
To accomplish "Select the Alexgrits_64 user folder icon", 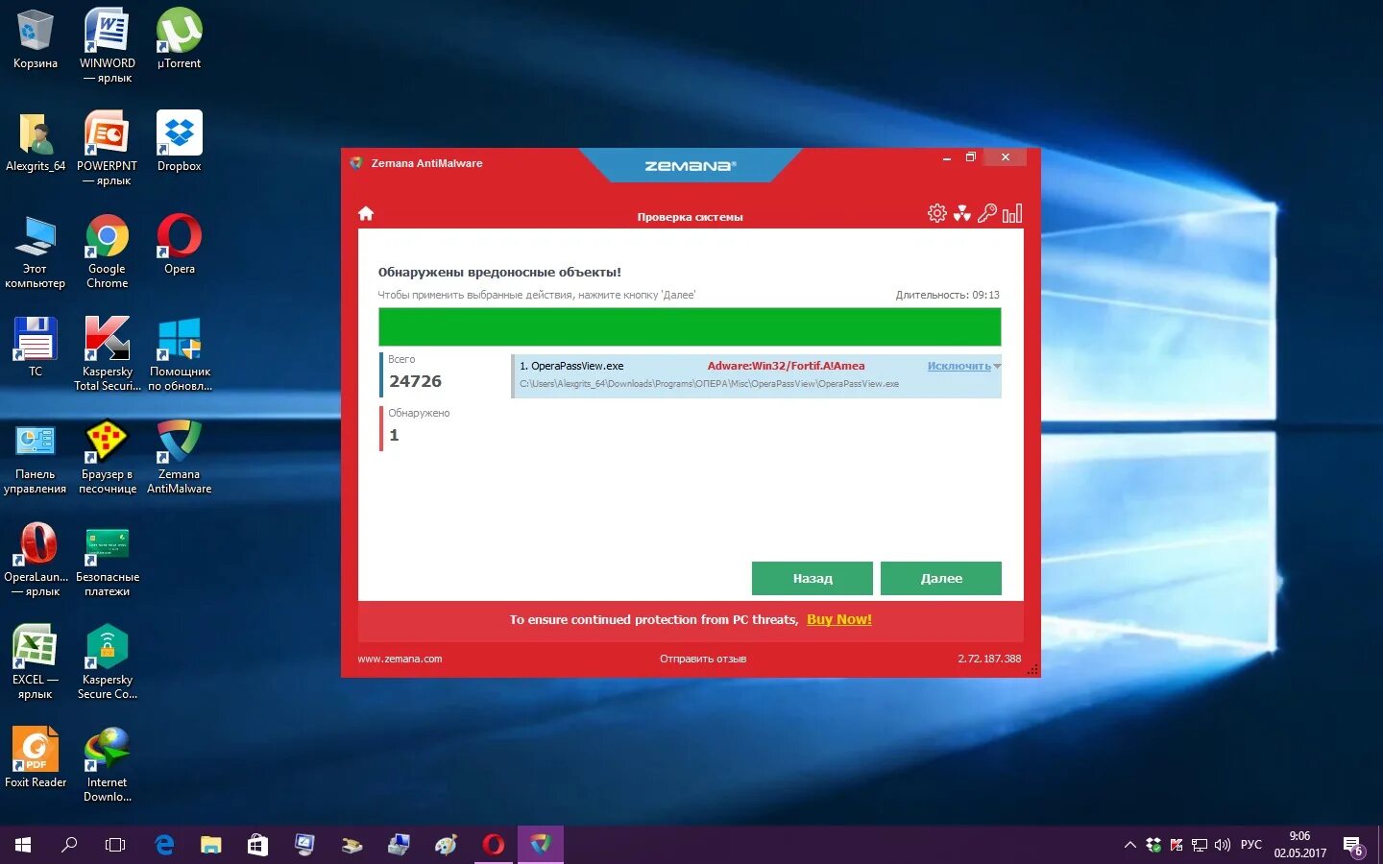I will (36, 142).
